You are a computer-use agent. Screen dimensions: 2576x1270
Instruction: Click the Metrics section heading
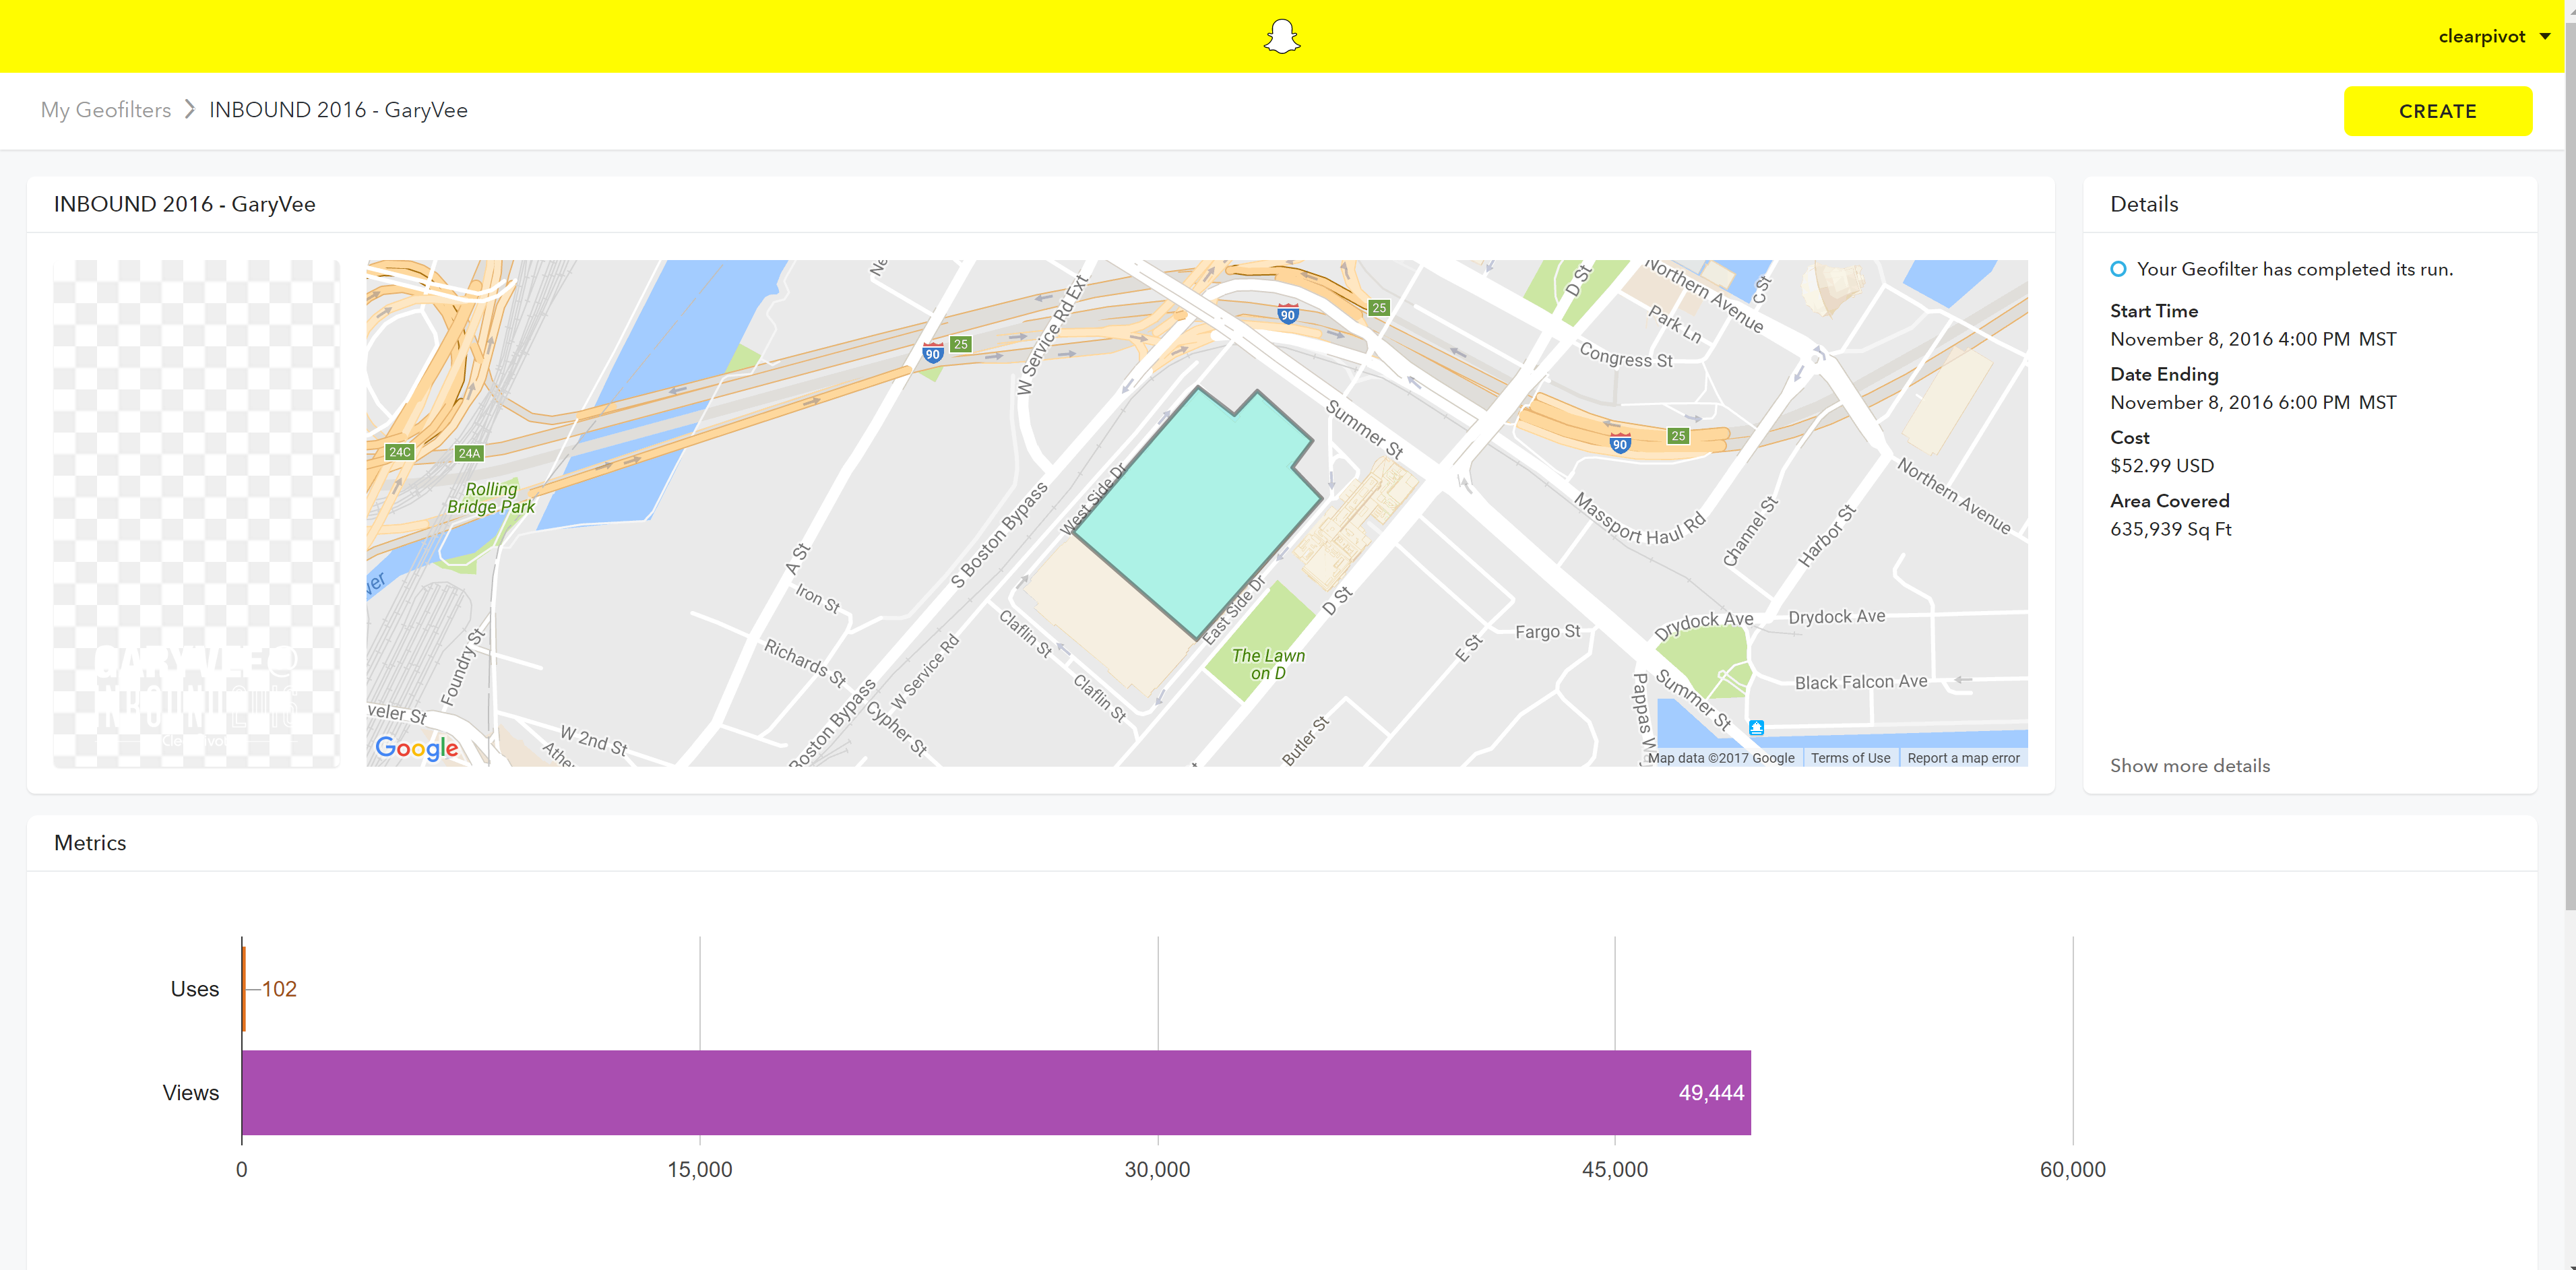(90, 843)
